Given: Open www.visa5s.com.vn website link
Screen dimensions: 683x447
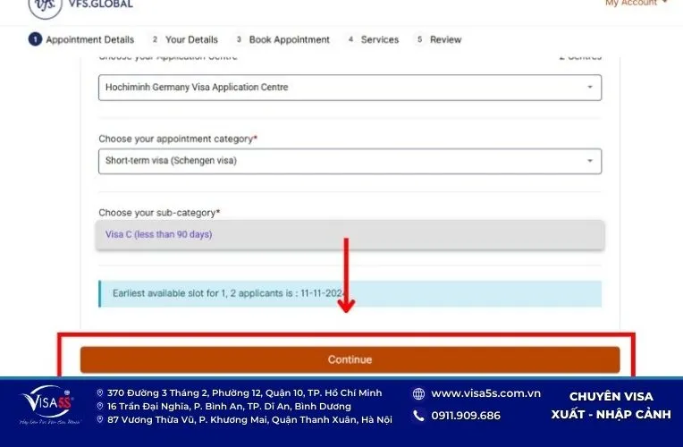Looking at the screenshot, I should 485,393.
